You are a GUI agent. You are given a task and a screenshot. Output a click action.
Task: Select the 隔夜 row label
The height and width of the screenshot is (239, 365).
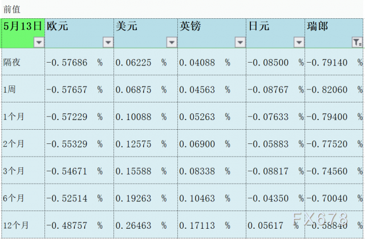tap(23, 62)
